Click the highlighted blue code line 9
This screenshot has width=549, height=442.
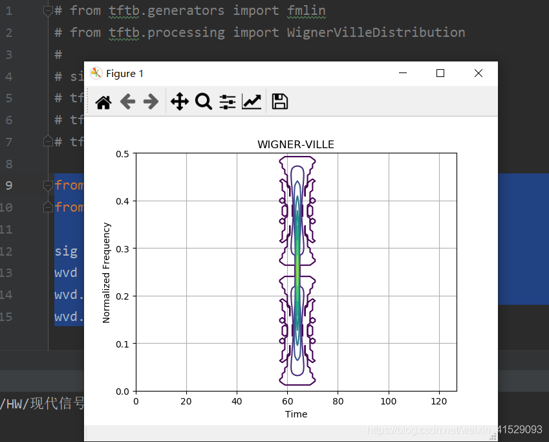68,185
